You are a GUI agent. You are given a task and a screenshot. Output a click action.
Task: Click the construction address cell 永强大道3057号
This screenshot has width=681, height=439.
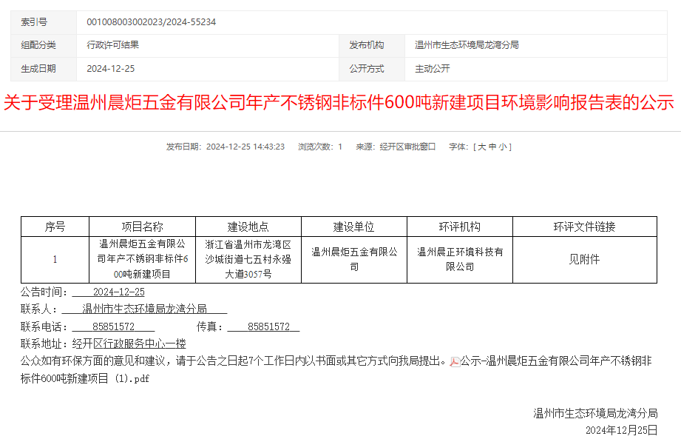coord(248,259)
